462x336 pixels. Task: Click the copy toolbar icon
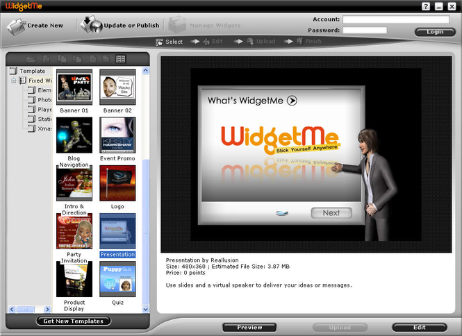62,59
